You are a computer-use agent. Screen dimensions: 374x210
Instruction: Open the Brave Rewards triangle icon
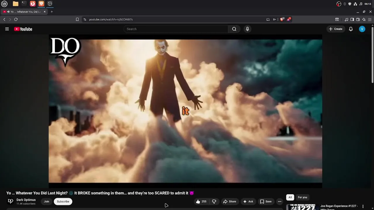289,19
